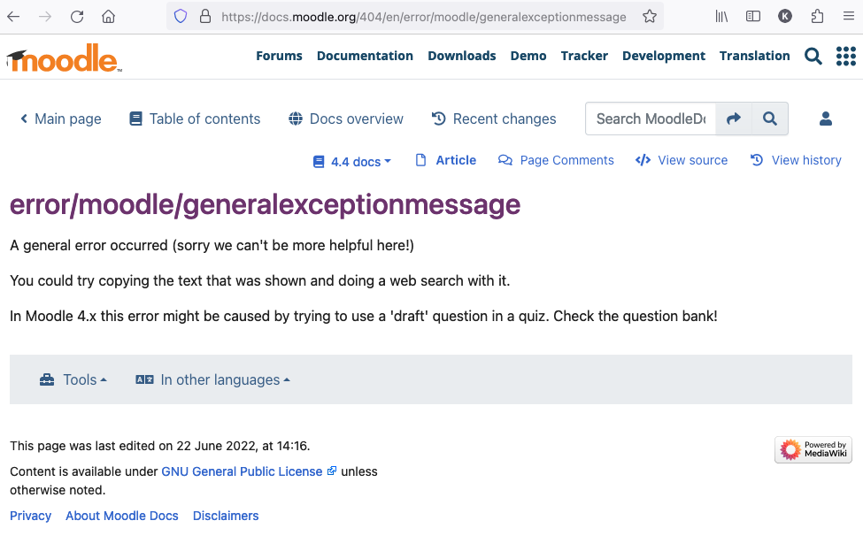Viewport: 863px width, 536px height.
Task: Expand the In other languages menu
Action: point(213,379)
